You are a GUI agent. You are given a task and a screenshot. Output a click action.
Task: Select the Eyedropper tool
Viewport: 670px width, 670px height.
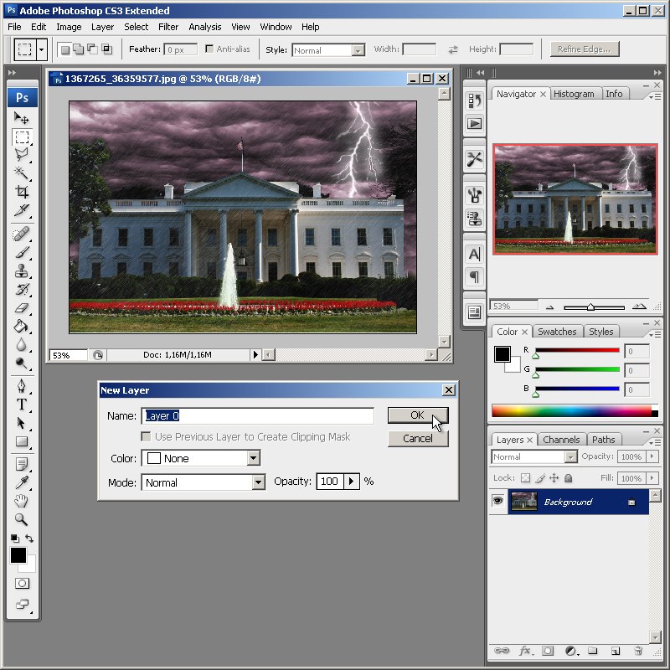point(22,482)
